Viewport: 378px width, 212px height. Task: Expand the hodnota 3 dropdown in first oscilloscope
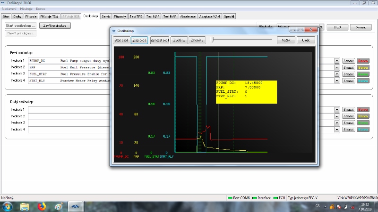coord(337,74)
